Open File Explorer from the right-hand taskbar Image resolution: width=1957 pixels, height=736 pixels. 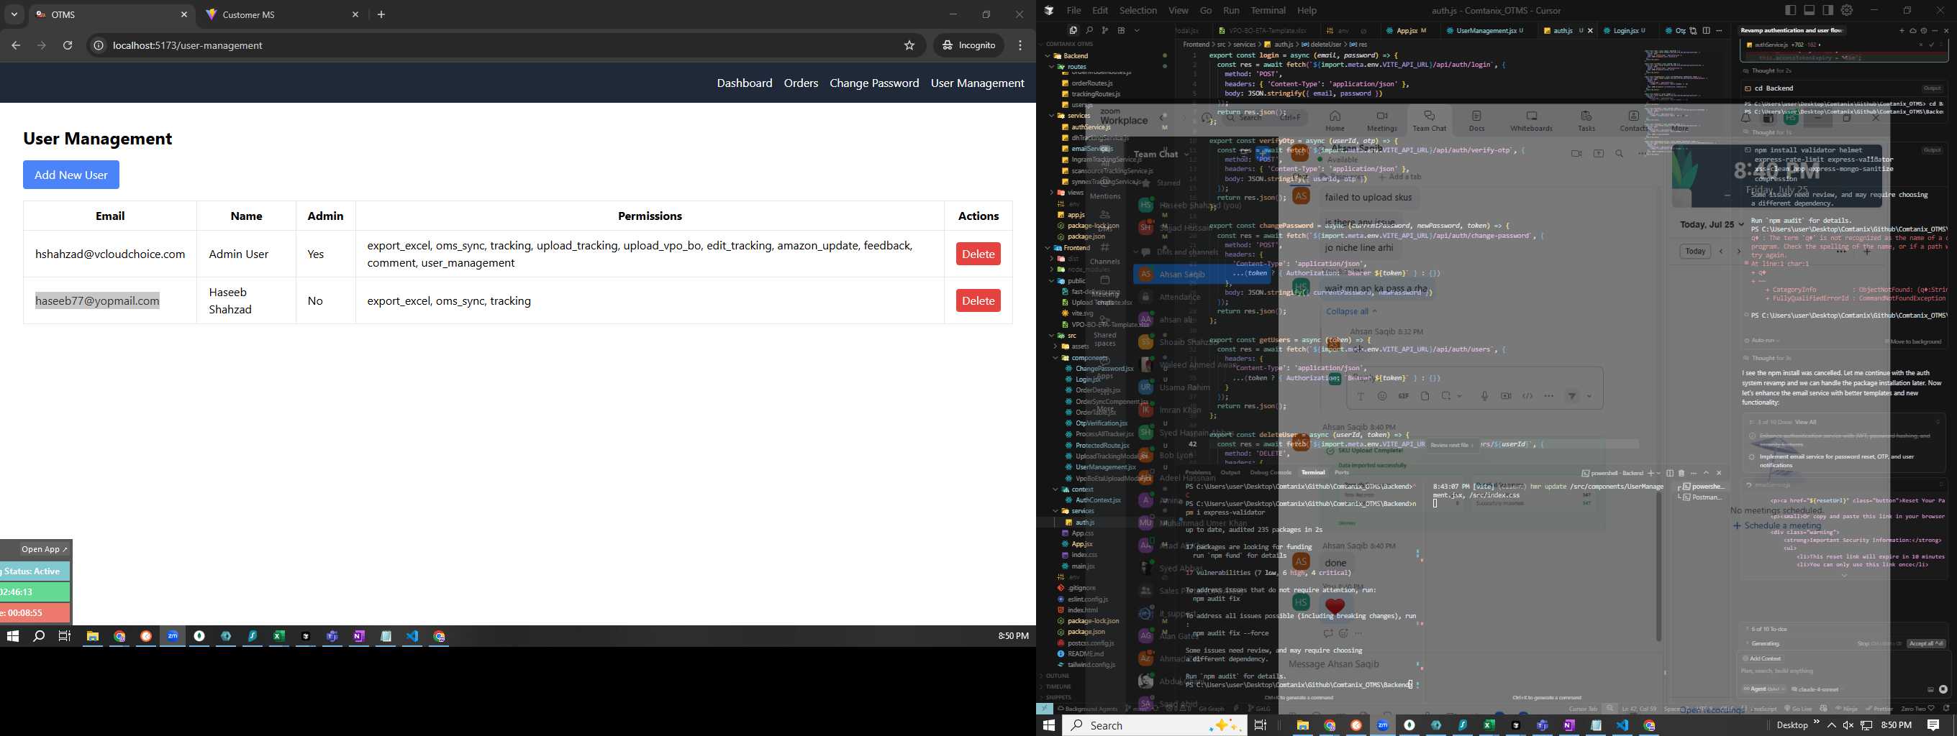(x=1302, y=725)
